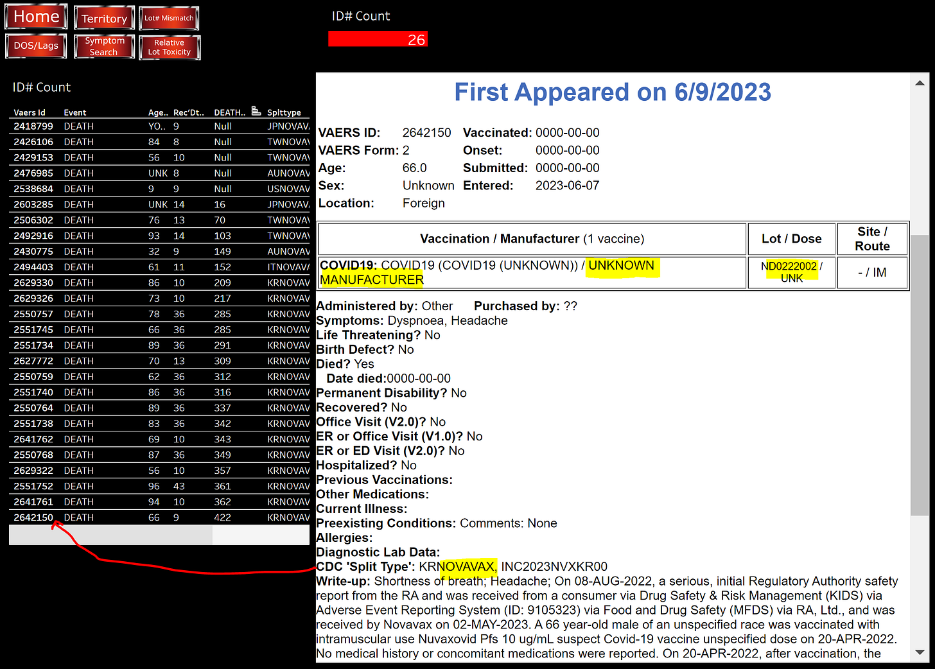Select row with Vaers Id 2492916
The width and height of the screenshot is (935, 669).
[x=159, y=236]
